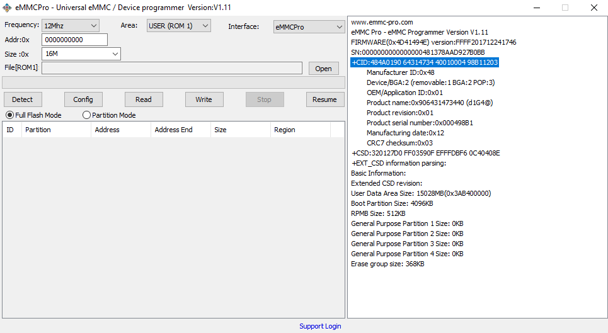Select the SN serial number log line

coord(418,52)
